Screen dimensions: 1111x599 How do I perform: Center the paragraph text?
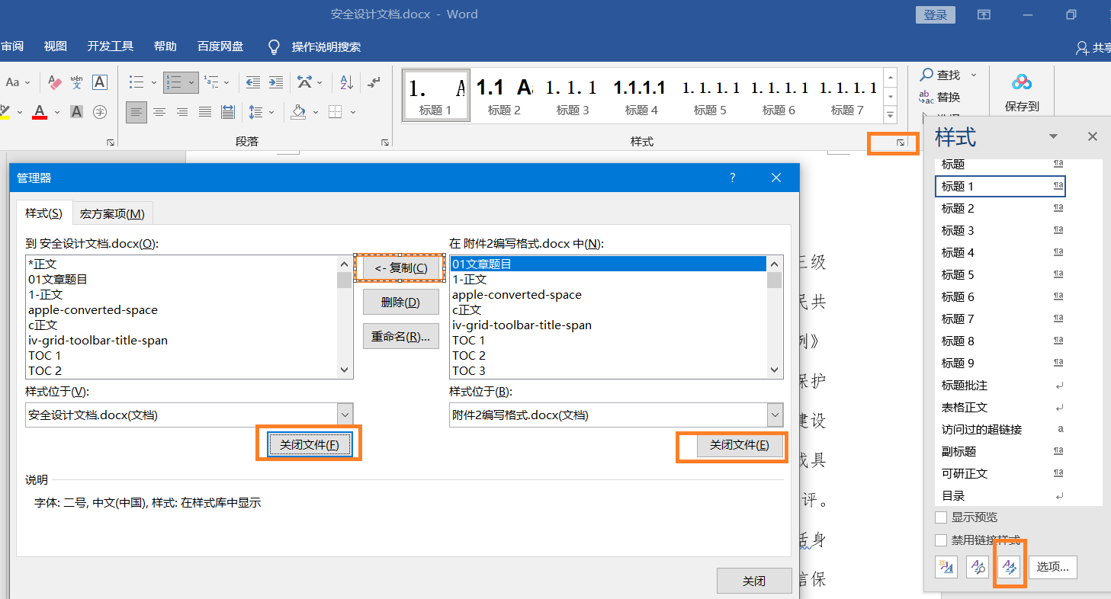(159, 112)
